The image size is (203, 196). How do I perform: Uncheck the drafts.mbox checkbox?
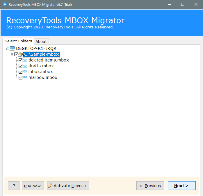[20, 66]
